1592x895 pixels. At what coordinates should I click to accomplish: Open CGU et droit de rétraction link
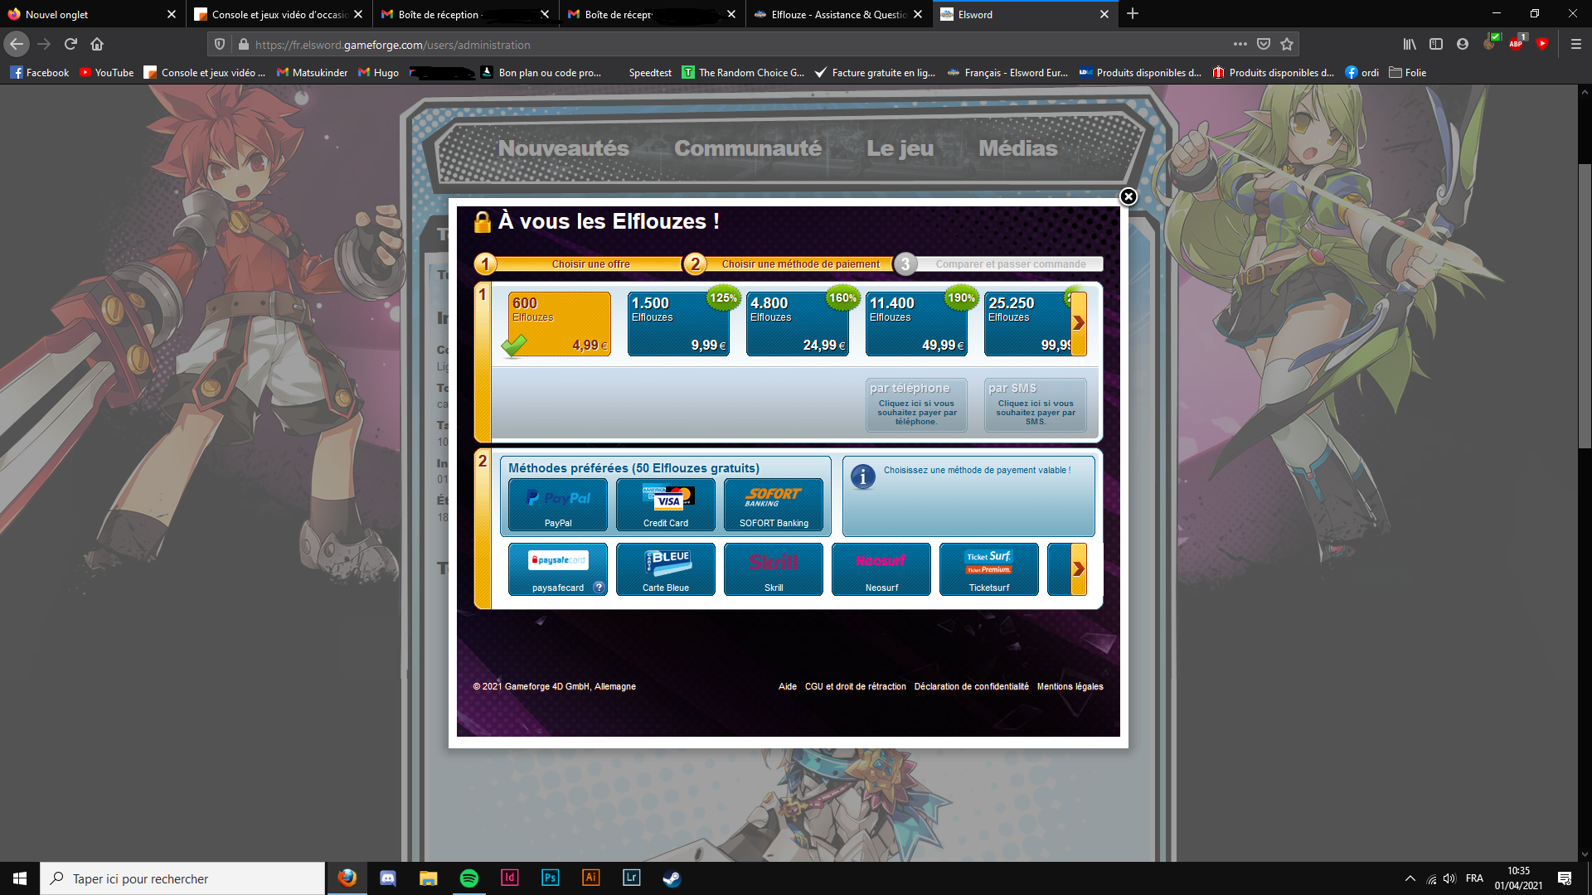(x=855, y=686)
